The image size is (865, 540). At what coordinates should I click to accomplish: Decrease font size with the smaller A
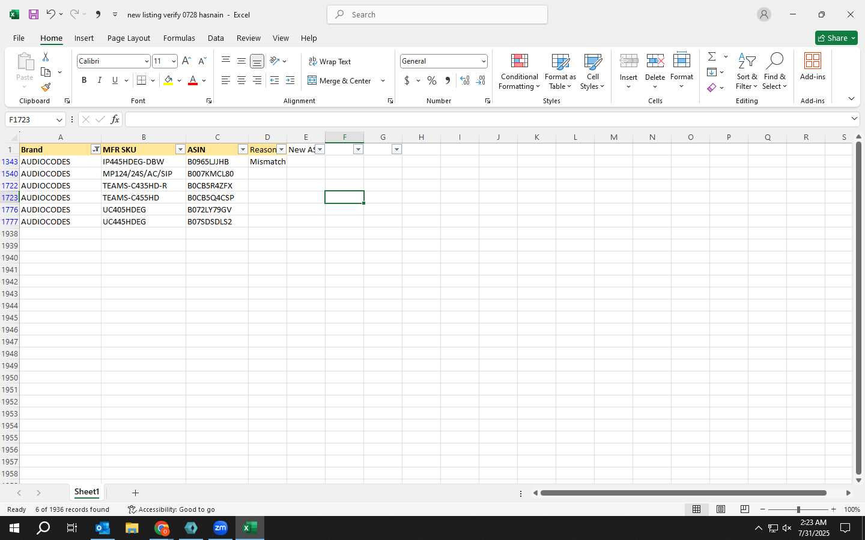click(202, 61)
